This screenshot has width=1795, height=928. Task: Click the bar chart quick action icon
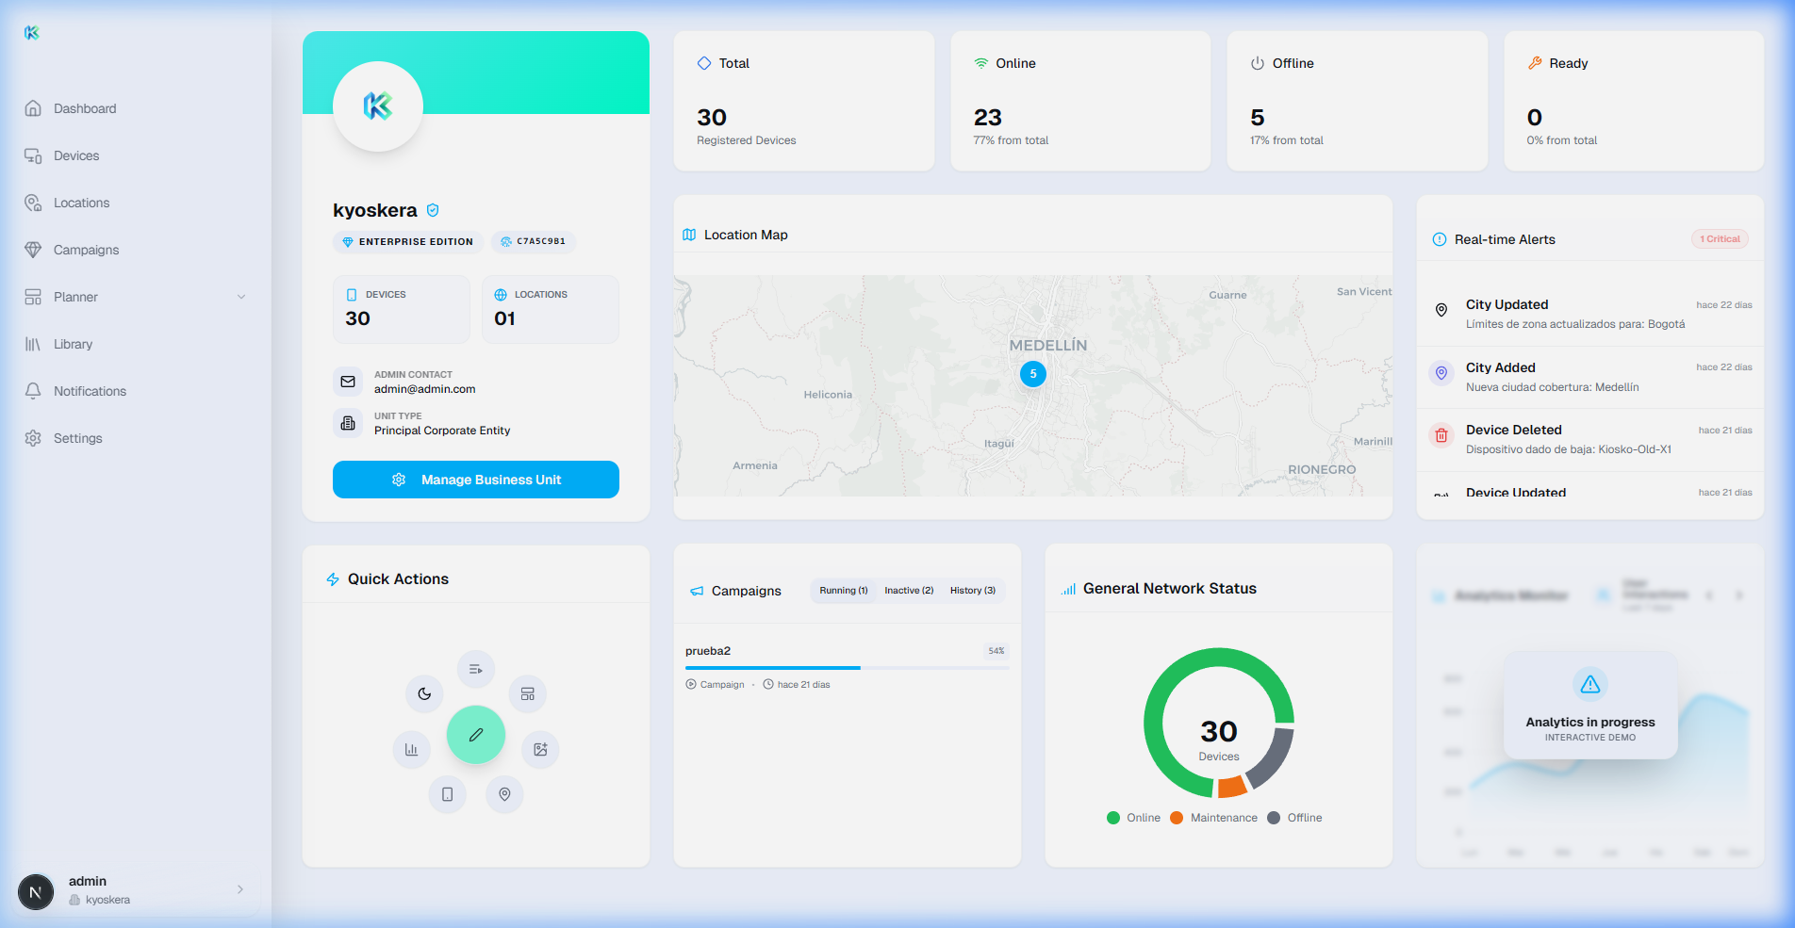click(x=411, y=750)
